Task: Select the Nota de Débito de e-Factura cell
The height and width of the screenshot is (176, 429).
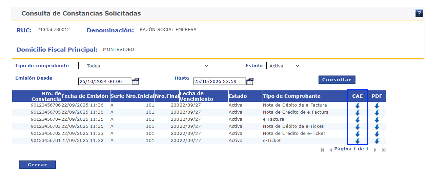Action: [295, 105]
